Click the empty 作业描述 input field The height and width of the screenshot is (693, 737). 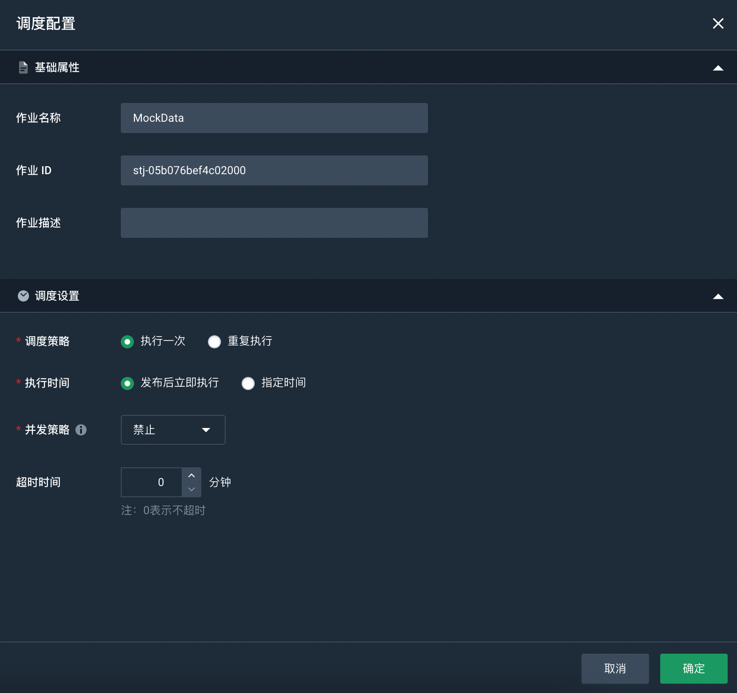coord(274,223)
